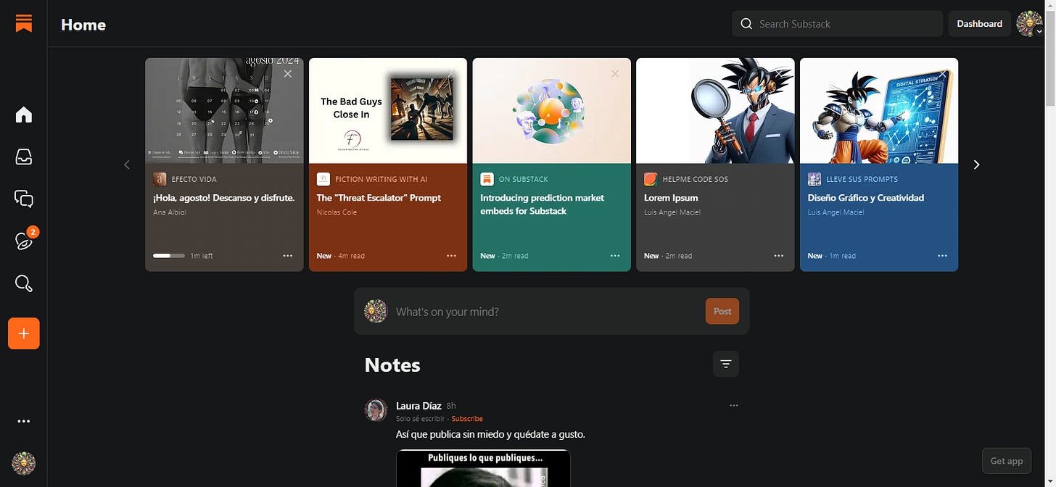Open the Lorem Ipsum post title

tap(671, 198)
